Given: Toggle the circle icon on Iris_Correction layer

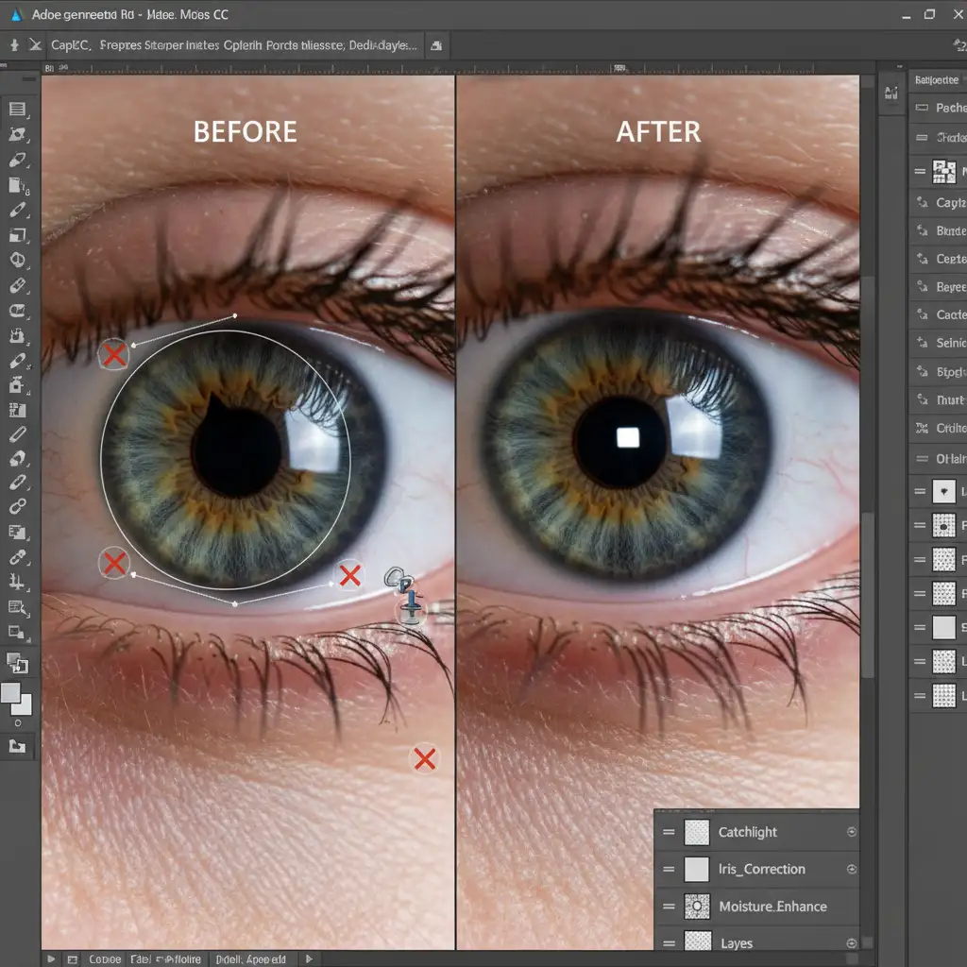Looking at the screenshot, I should [x=852, y=869].
